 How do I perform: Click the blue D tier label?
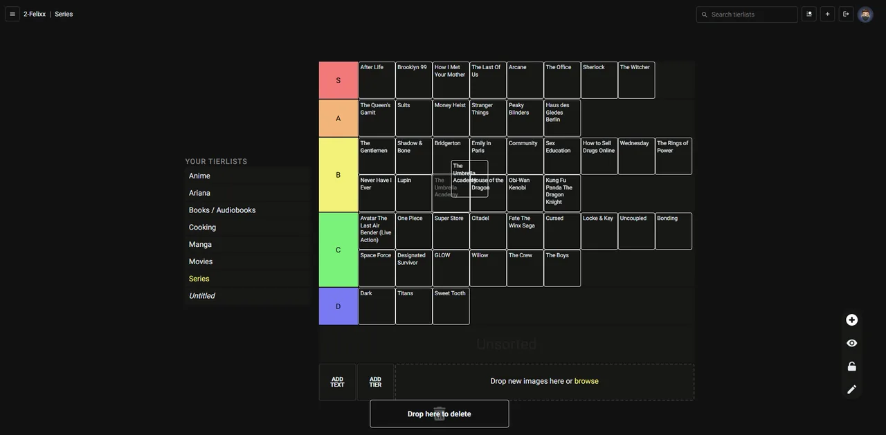338,306
